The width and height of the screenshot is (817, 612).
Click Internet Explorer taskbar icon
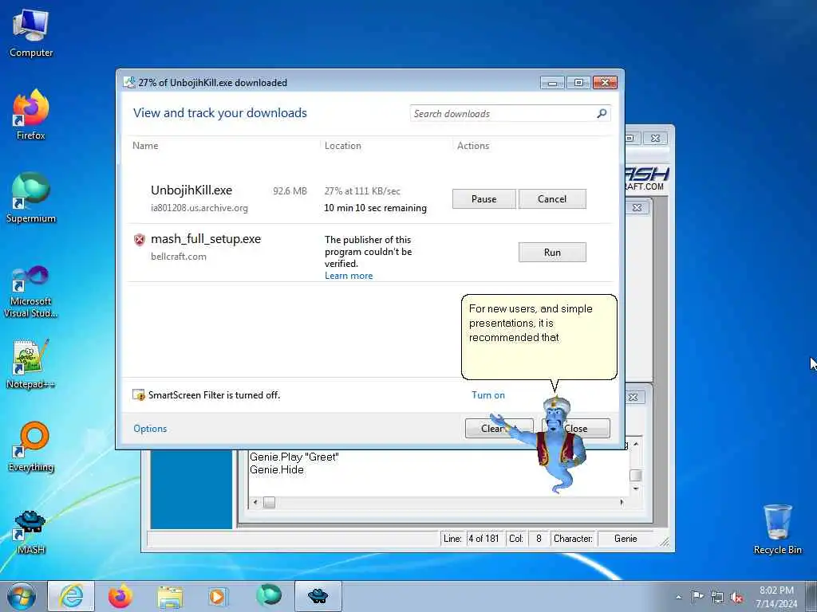click(x=71, y=596)
